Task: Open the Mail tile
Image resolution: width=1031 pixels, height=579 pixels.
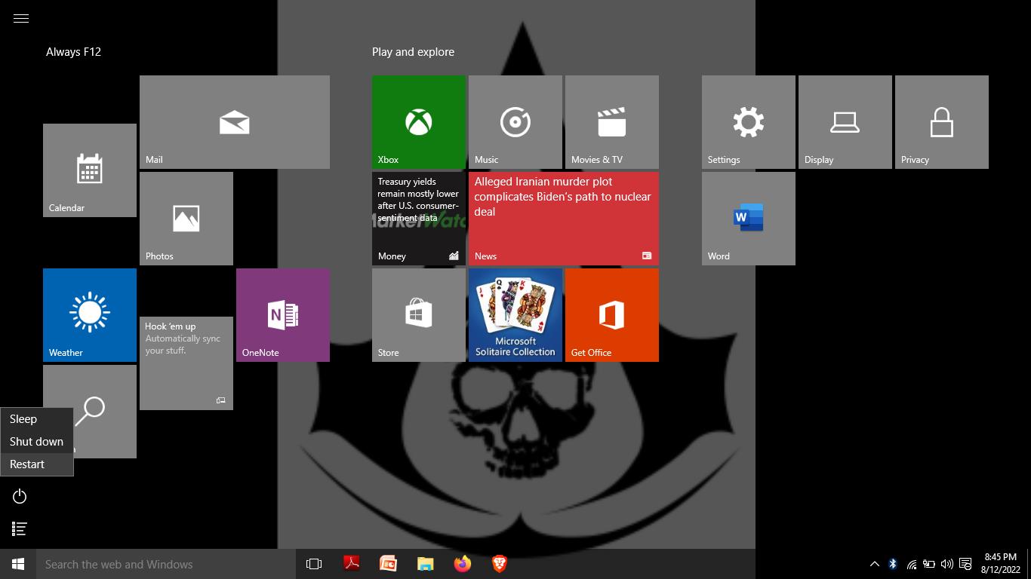Action: (x=235, y=122)
